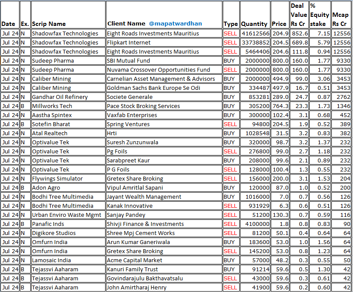Click quantity 5464406 in Shadowfax row
Image resolution: width=353 pixels, height=292 pixels.
(255, 52)
